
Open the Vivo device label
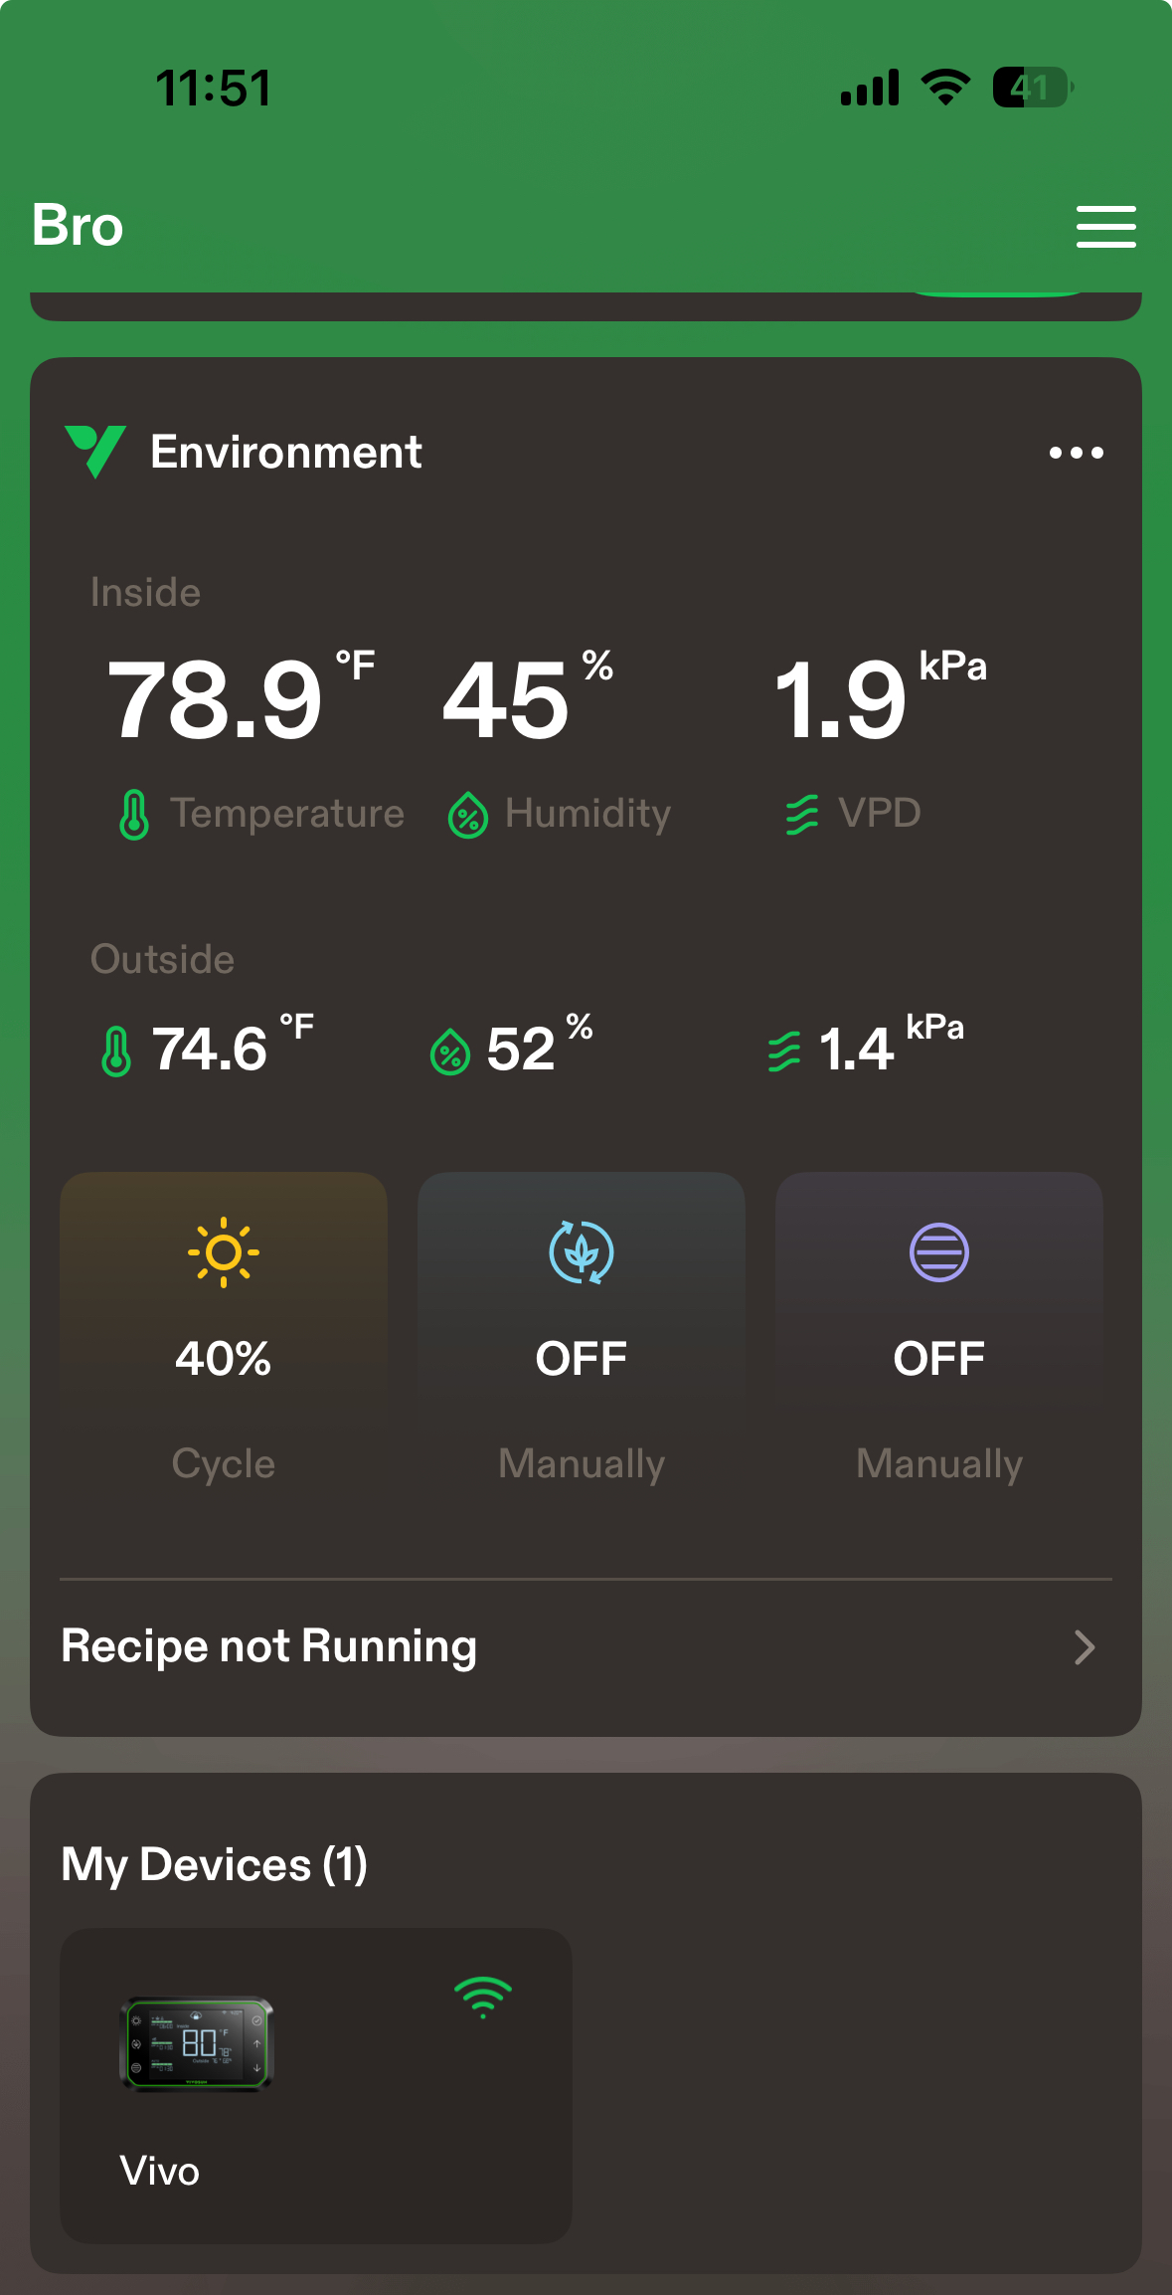(x=160, y=2171)
